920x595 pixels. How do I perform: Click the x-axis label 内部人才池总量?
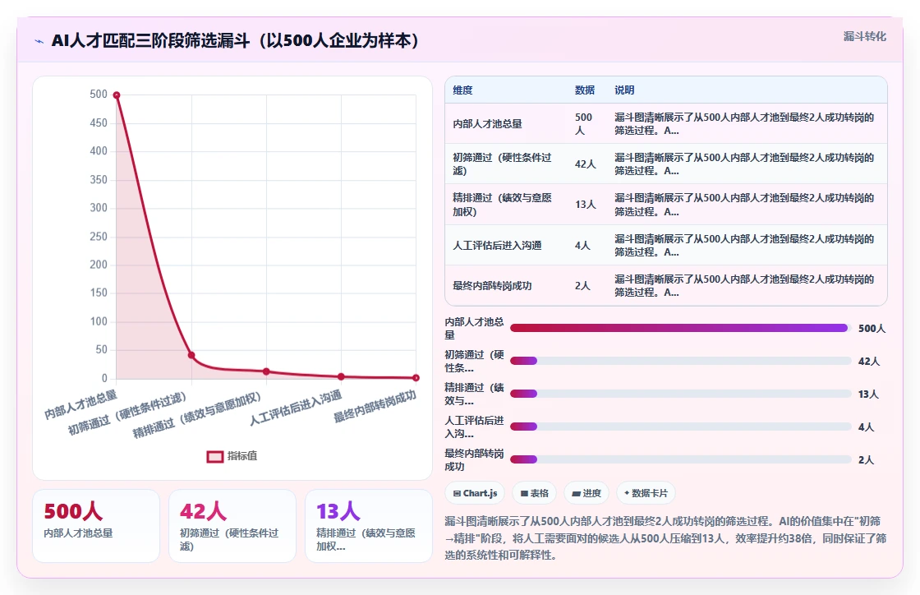[81, 404]
